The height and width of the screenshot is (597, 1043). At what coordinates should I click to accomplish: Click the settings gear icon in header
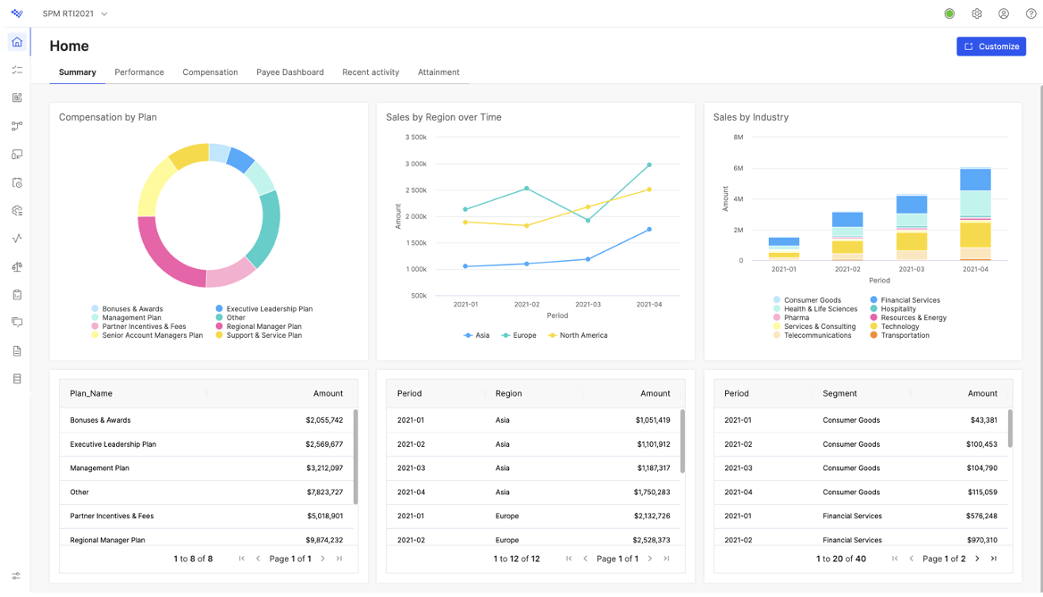pos(977,13)
